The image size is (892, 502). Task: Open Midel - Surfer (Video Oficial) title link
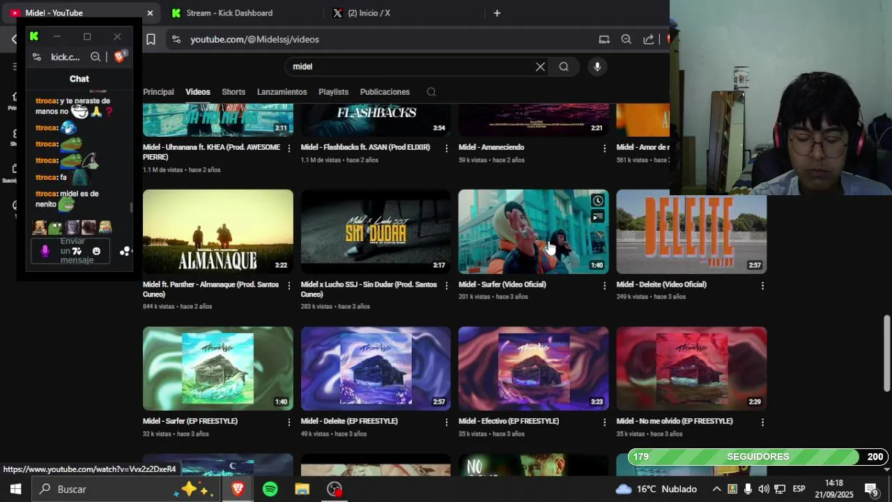point(502,284)
